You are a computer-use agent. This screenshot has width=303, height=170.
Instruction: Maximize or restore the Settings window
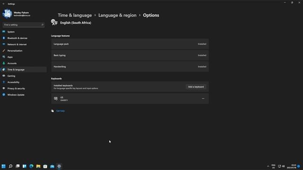tap(292, 2)
